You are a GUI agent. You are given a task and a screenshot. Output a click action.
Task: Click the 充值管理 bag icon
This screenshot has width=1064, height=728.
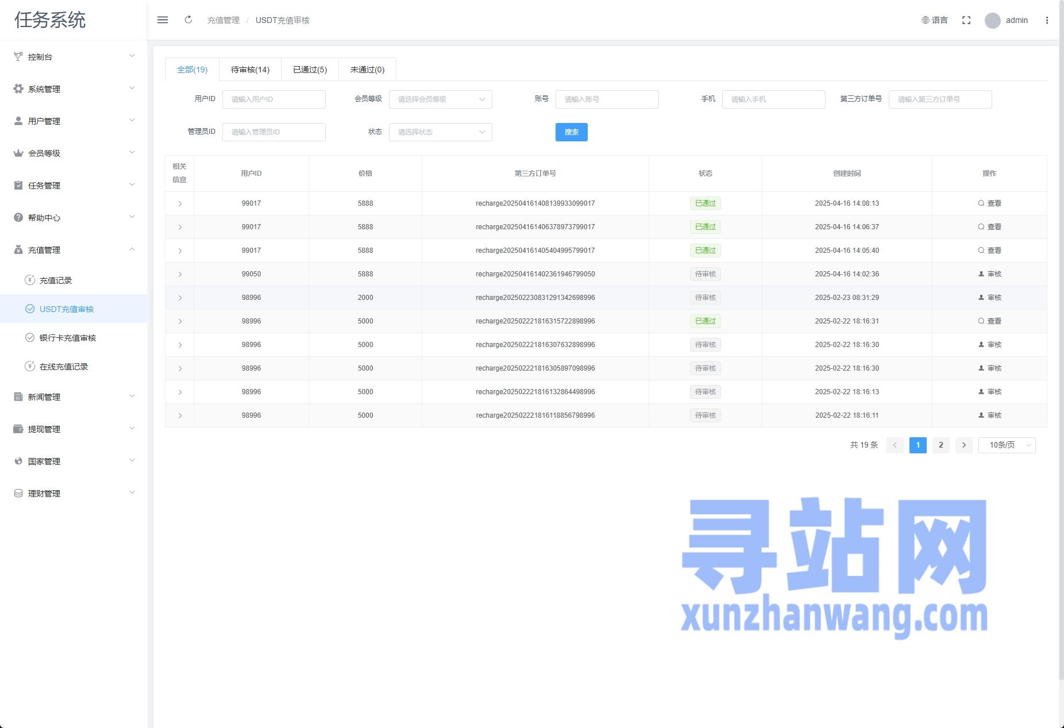(18, 250)
